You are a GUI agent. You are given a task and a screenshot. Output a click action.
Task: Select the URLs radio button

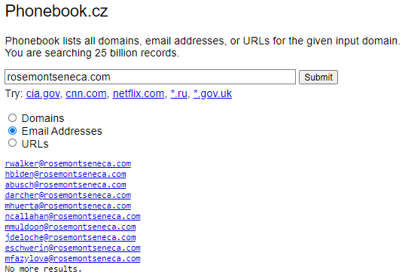click(12, 143)
